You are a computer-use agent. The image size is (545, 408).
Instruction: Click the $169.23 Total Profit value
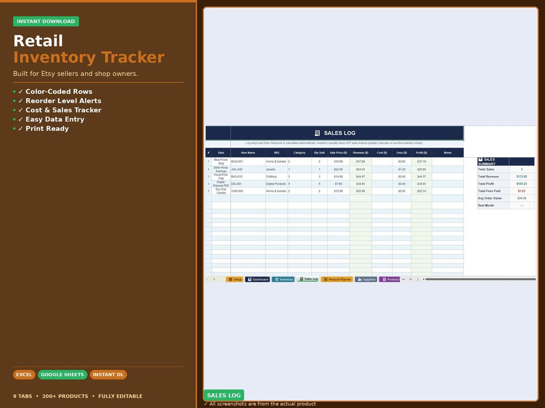pyautogui.click(x=522, y=184)
